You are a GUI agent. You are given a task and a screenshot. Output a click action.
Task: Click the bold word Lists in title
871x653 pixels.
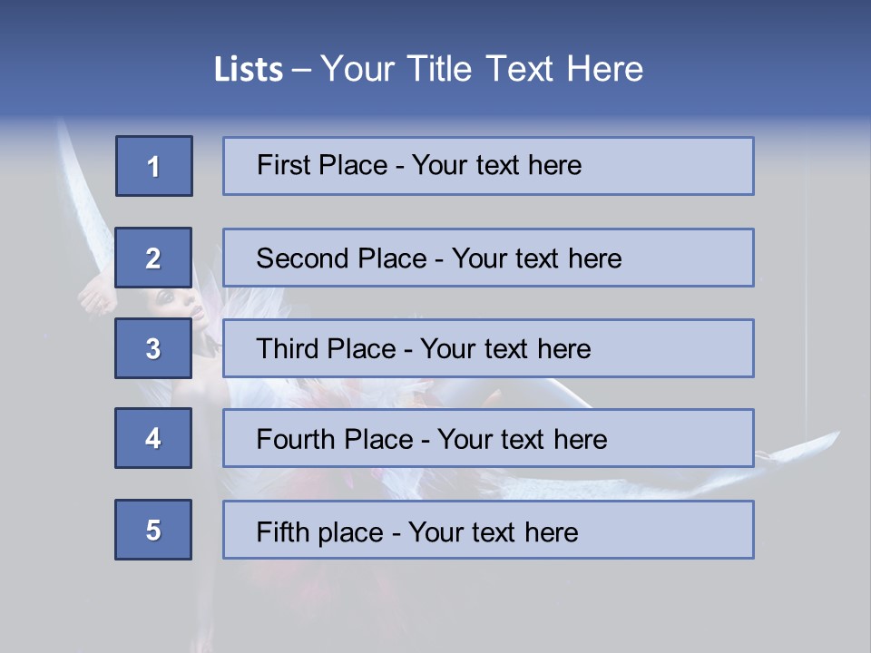click(x=248, y=69)
